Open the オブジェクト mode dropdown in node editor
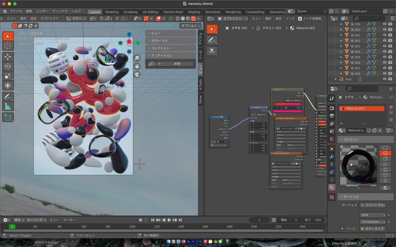The image size is (396, 247). tap(233, 18)
